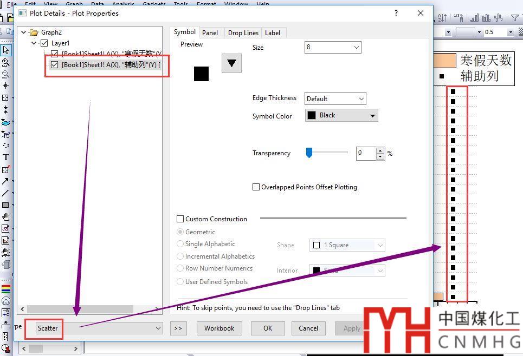Click the Apply button
The width and height of the screenshot is (523, 356).
click(352, 328)
